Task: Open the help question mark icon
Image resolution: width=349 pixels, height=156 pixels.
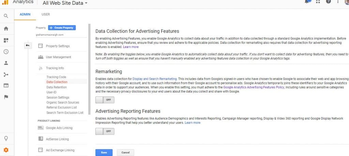Action: click(x=328, y=1)
